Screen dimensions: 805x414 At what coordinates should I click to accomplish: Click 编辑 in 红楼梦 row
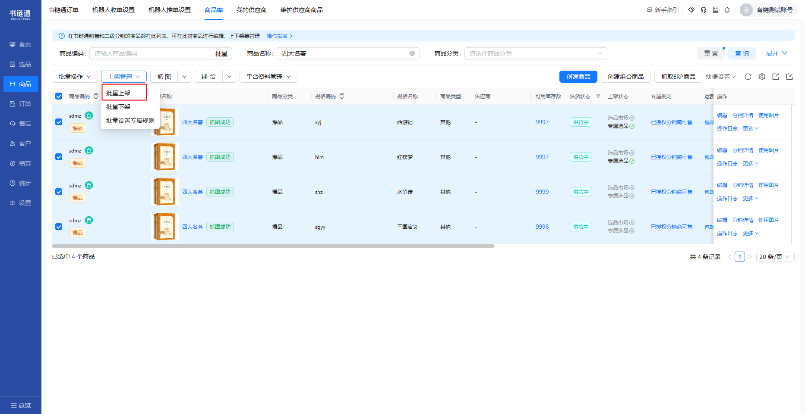[x=722, y=150]
